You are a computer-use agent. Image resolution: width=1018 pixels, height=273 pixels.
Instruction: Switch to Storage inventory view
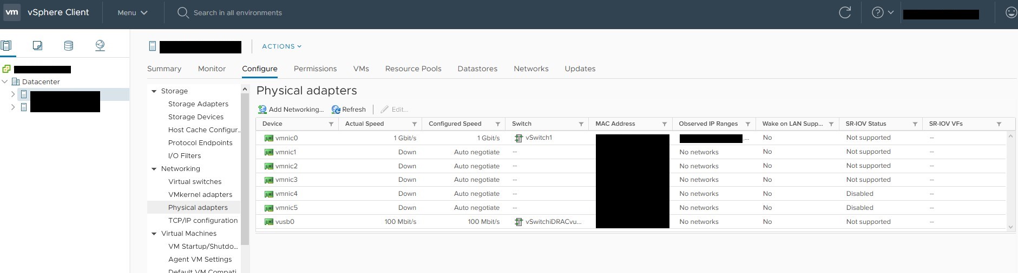(x=69, y=46)
